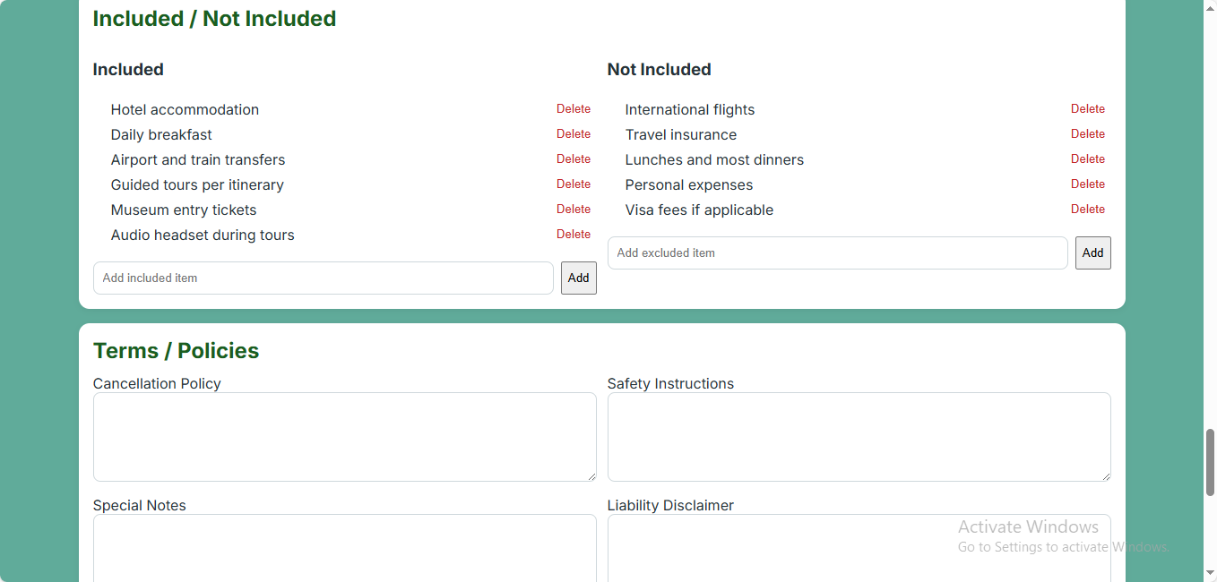
Task: Delete International flights from not included
Action: tap(1087, 109)
